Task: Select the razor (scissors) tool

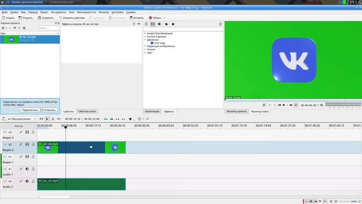Action: [x=53, y=119]
